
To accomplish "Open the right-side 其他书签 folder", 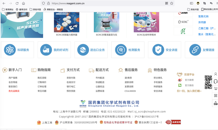I will [x=193, y=9].
